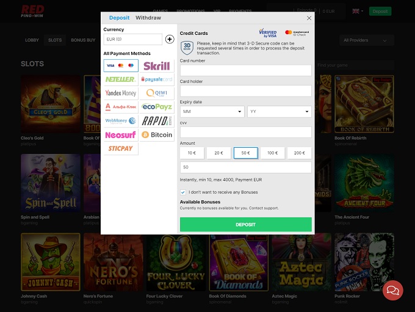Open the expiry year YY dropdown
The width and height of the screenshot is (415, 312).
point(279,112)
